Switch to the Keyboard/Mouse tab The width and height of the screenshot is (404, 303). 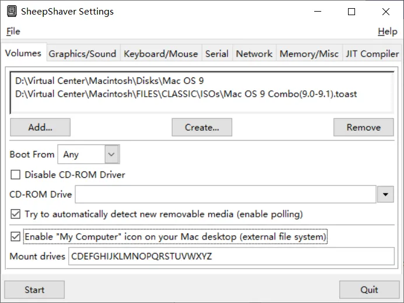tap(161, 54)
